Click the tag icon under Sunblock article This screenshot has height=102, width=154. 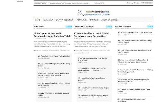pyautogui.click(x=74, y=50)
